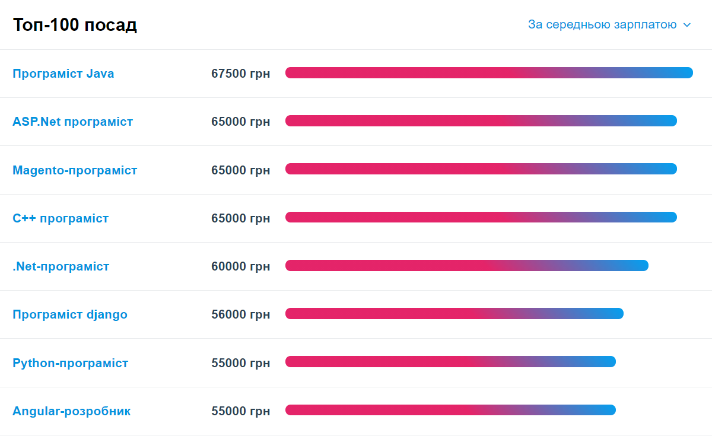Click the '56000 грн' salary value
The image size is (712, 439).
click(240, 314)
